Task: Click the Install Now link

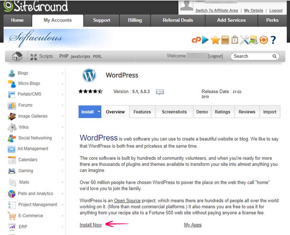Action: [91, 225]
